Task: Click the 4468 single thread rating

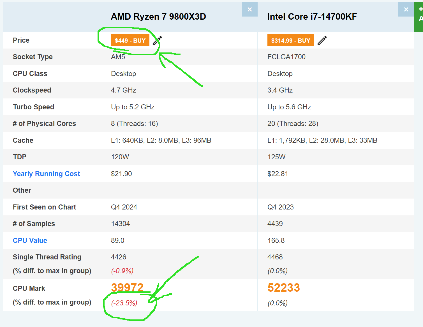Action: [275, 257]
